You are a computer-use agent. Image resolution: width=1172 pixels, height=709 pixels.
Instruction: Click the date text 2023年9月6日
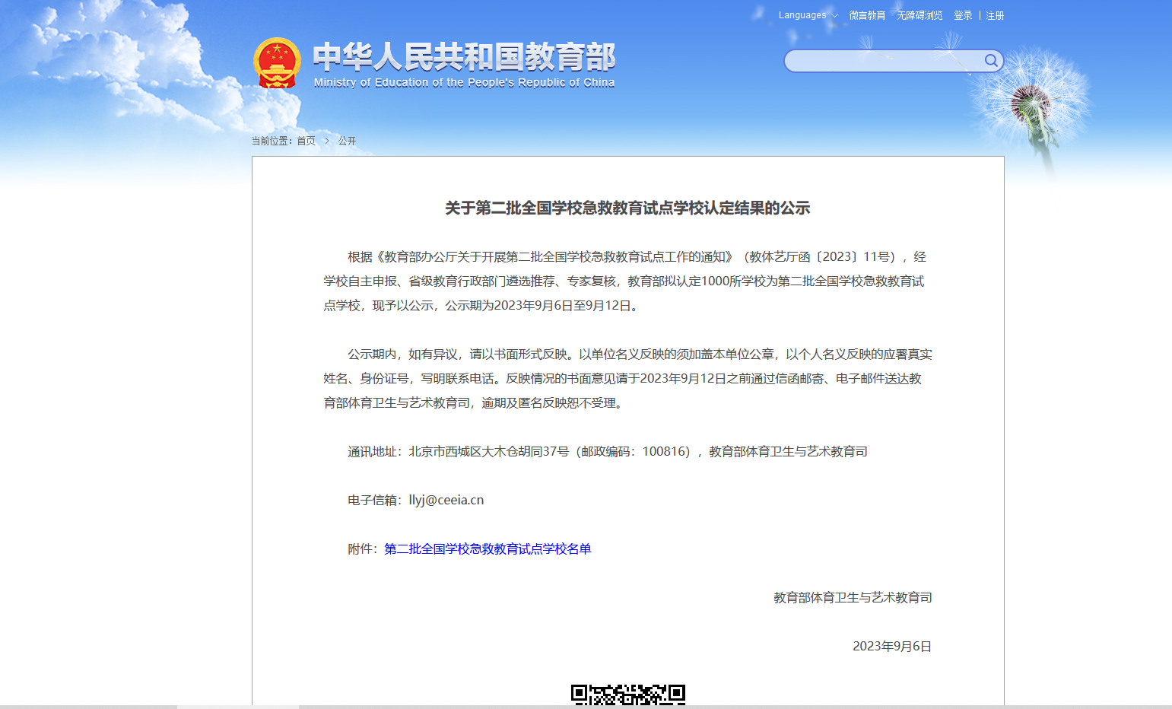click(x=892, y=646)
